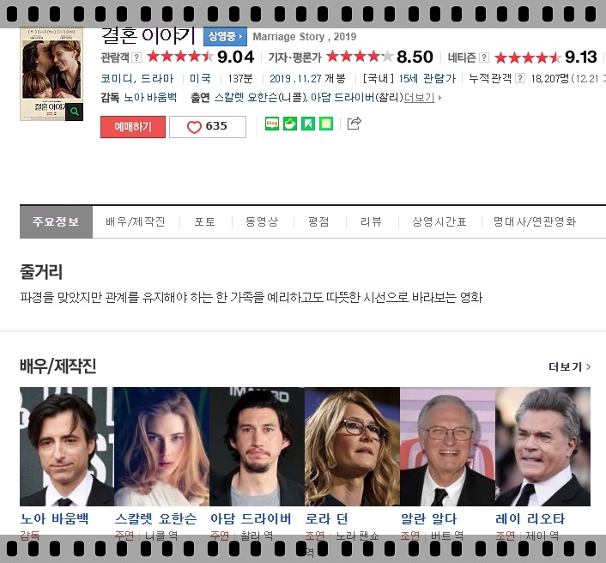Click the magnifier icon on the movie poster
This screenshot has width=606, height=563.
(75, 112)
